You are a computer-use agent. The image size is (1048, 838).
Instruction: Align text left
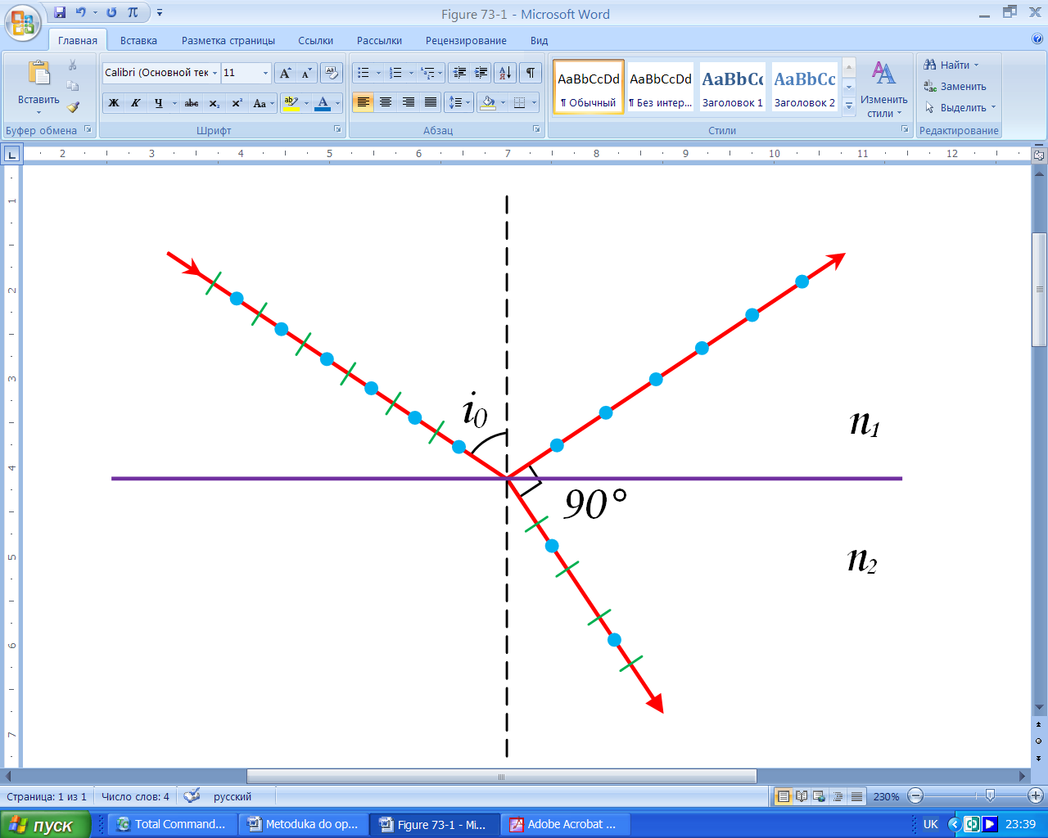click(364, 103)
